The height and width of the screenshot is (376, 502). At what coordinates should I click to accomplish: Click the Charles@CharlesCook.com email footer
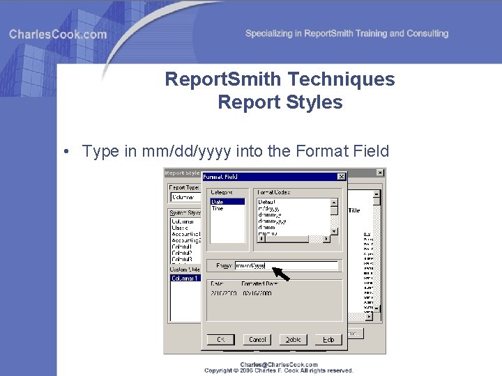tap(279, 364)
